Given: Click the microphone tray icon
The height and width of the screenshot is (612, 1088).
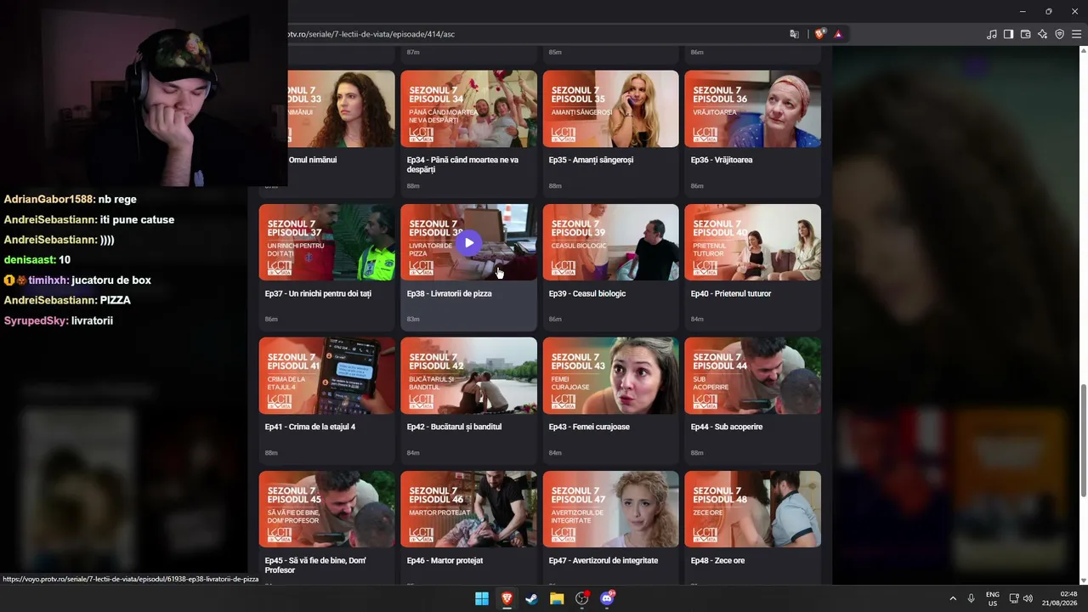Looking at the screenshot, I should pos(971,598).
